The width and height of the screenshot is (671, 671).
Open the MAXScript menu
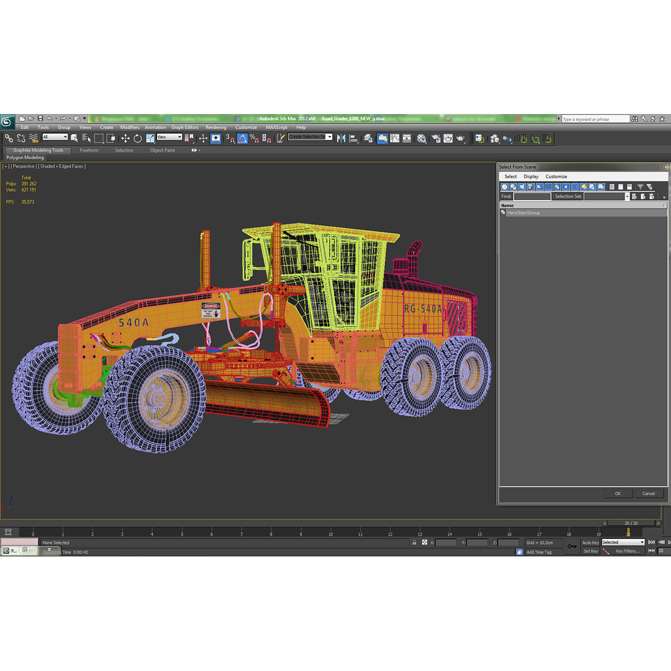click(x=276, y=127)
